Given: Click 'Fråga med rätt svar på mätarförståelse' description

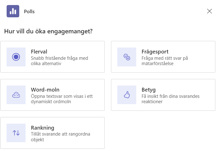Looking at the screenshot, I should (165, 61).
